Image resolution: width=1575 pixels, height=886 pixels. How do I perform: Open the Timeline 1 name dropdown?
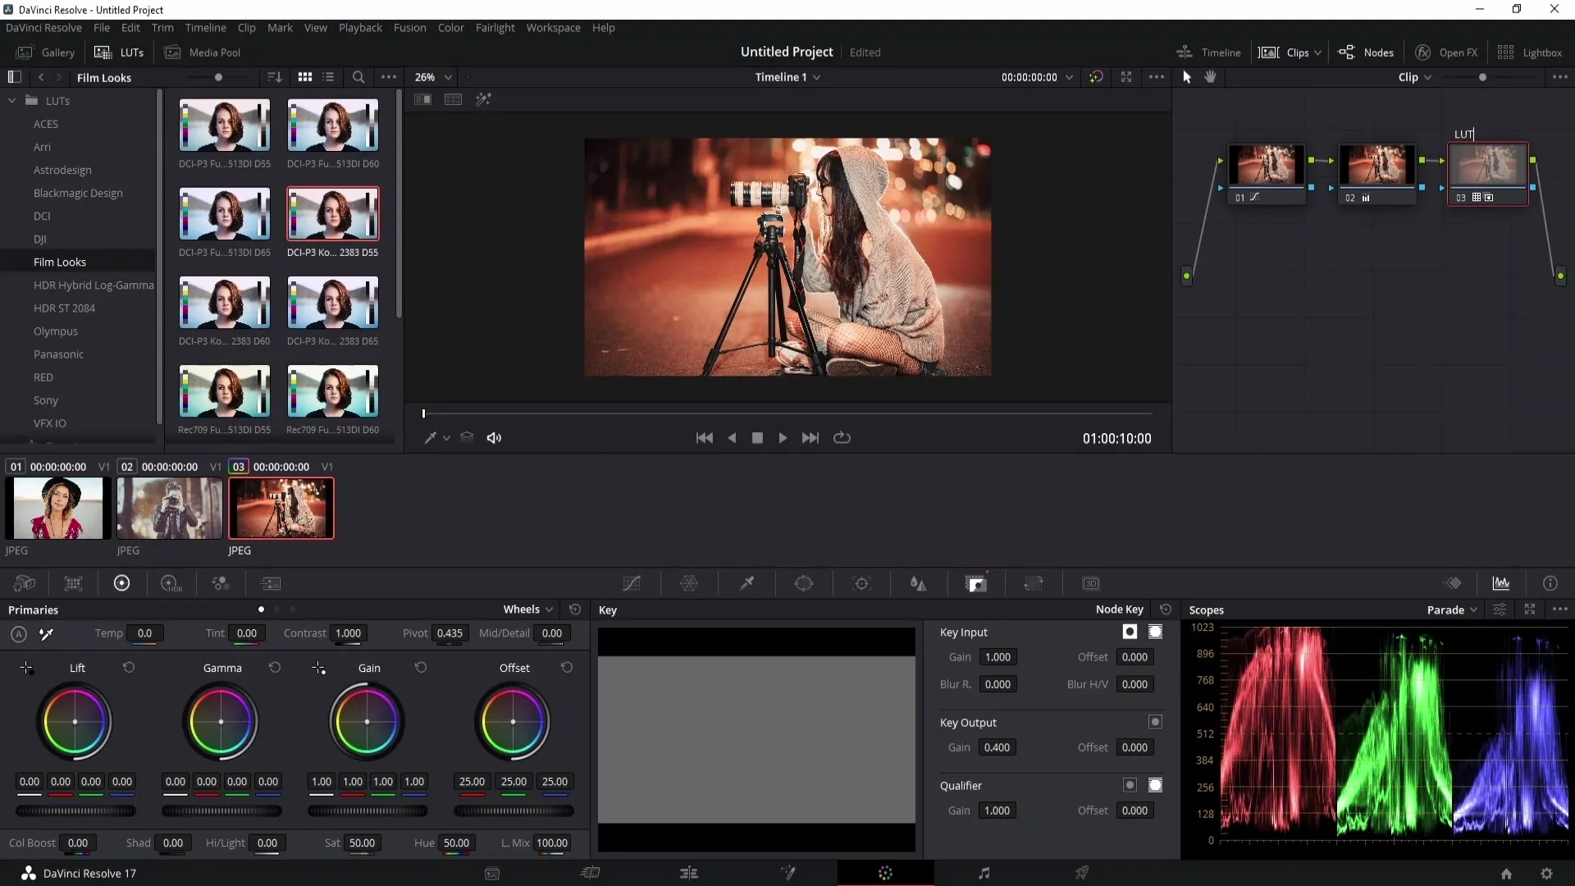(787, 77)
